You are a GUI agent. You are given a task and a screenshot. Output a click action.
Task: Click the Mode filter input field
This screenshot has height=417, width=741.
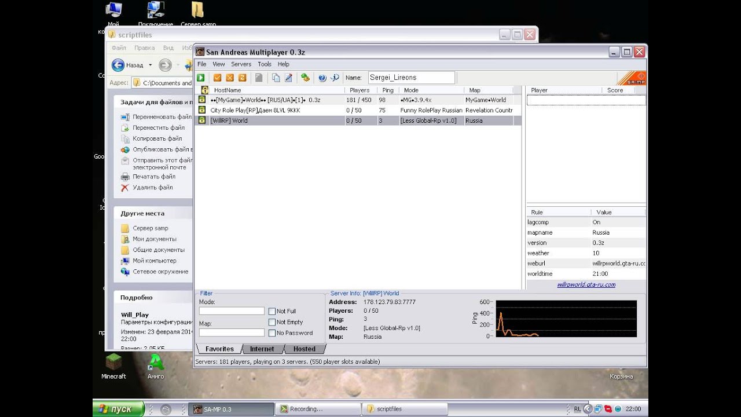point(232,311)
